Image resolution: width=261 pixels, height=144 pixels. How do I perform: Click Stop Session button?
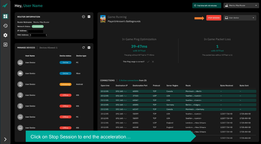pyautogui.click(x=214, y=18)
